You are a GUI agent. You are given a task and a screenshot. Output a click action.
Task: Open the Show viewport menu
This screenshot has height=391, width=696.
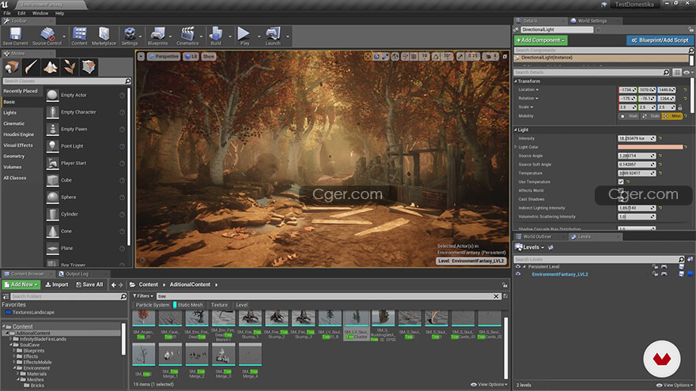pyautogui.click(x=209, y=56)
